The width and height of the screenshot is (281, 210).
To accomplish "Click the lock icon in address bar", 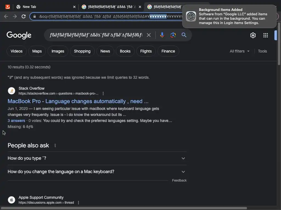I will pos(35,16).
